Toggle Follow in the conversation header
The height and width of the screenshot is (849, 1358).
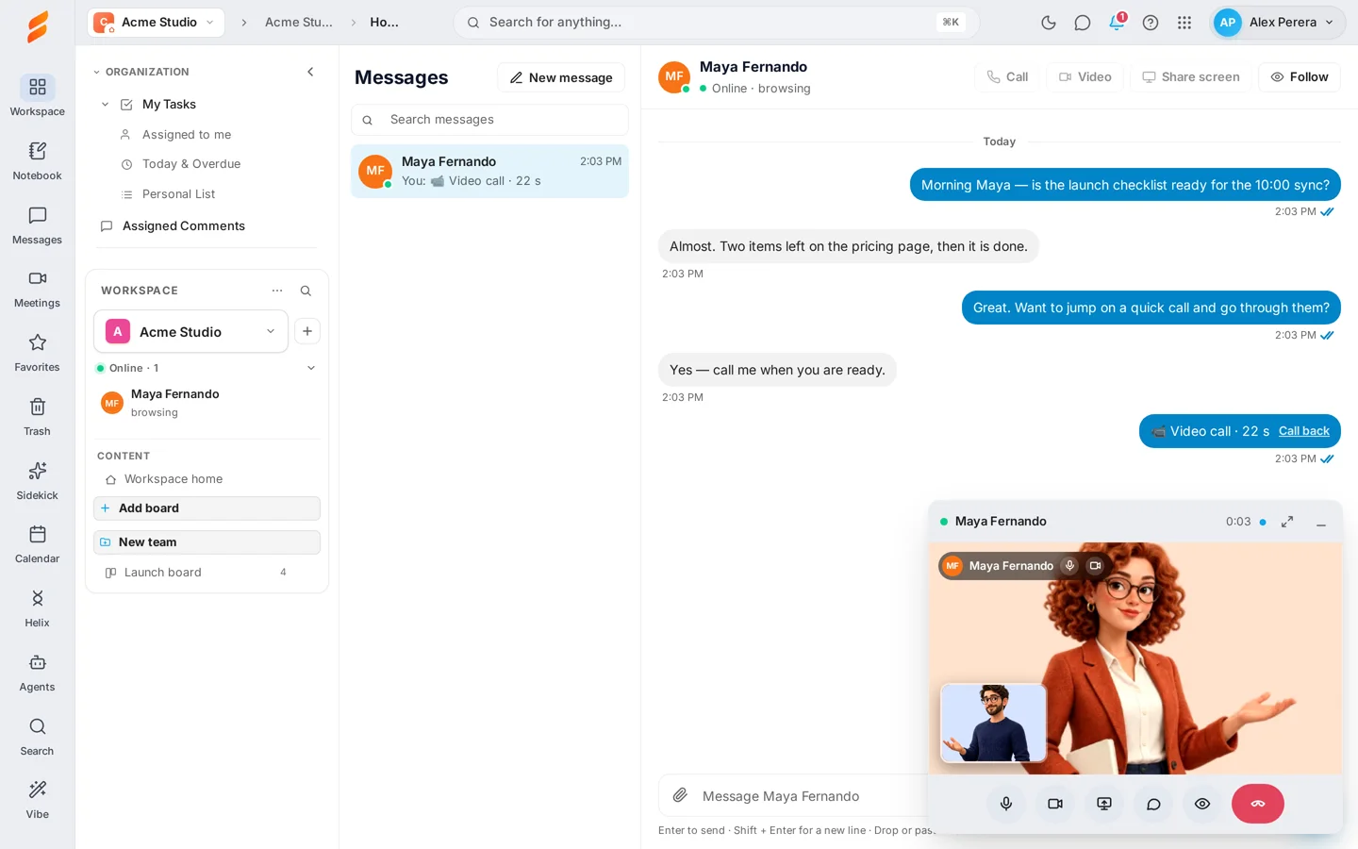click(1300, 77)
